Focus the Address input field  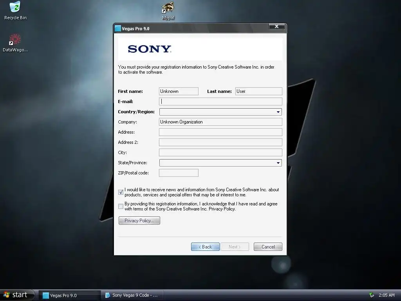click(220, 132)
